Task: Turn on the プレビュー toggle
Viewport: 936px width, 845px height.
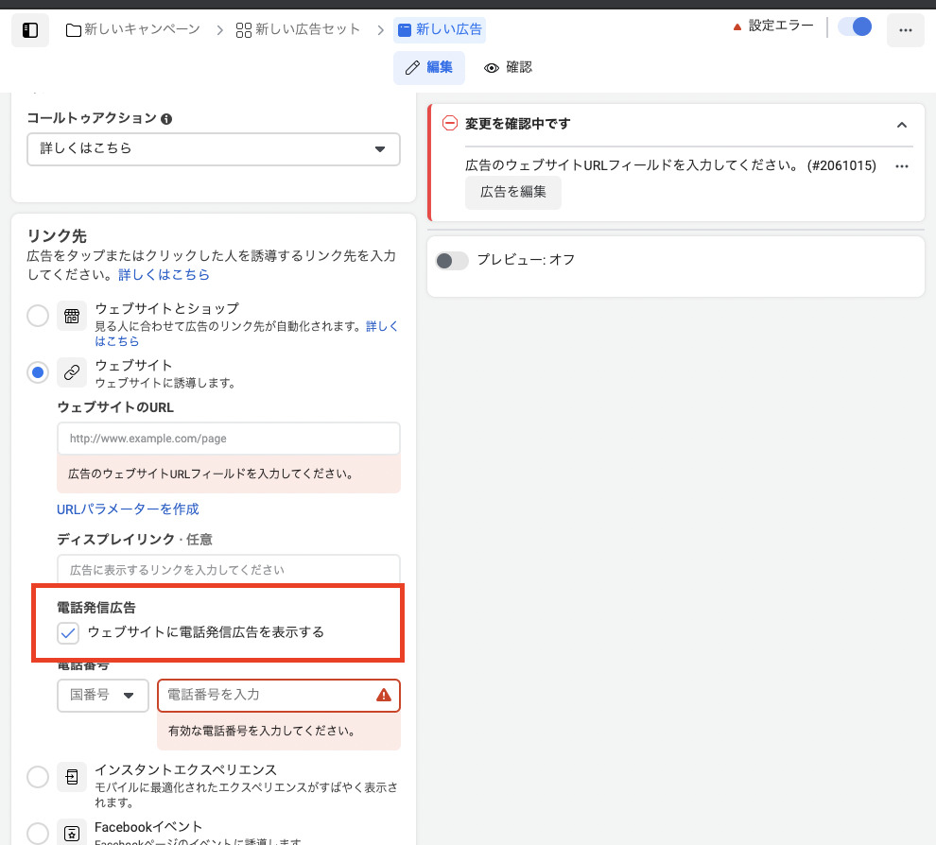Action: tap(452, 261)
